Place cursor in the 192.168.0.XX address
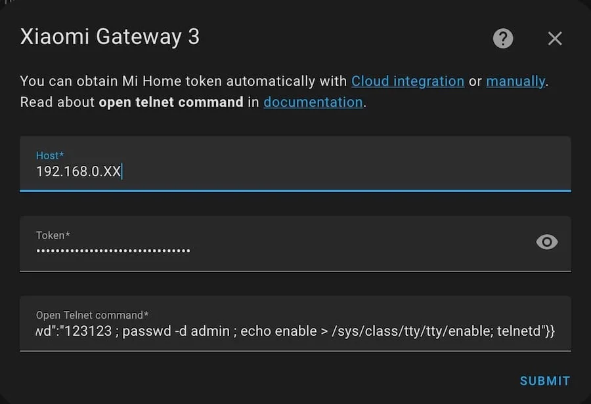The height and width of the screenshot is (404, 591). coord(78,172)
